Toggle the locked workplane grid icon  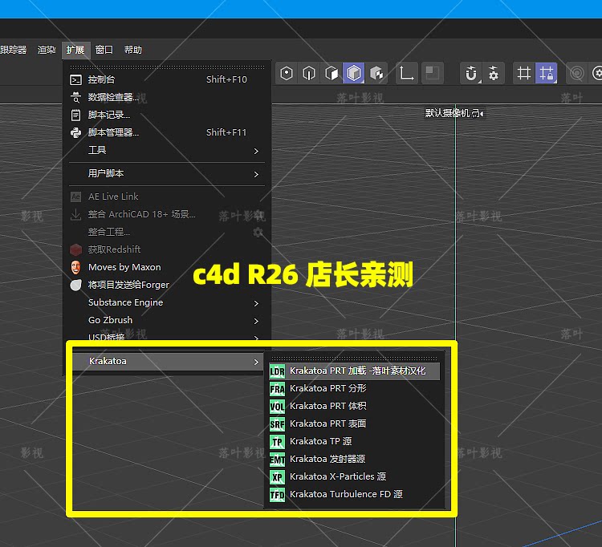[547, 73]
